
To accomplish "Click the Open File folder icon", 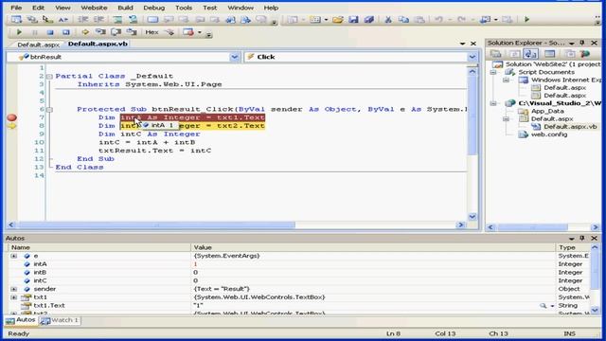I will pyautogui.click(x=337, y=19).
